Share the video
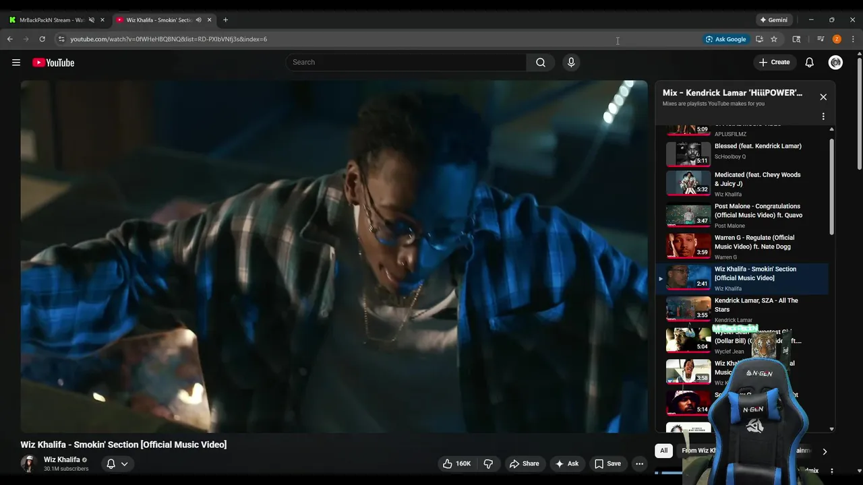 coord(524,463)
